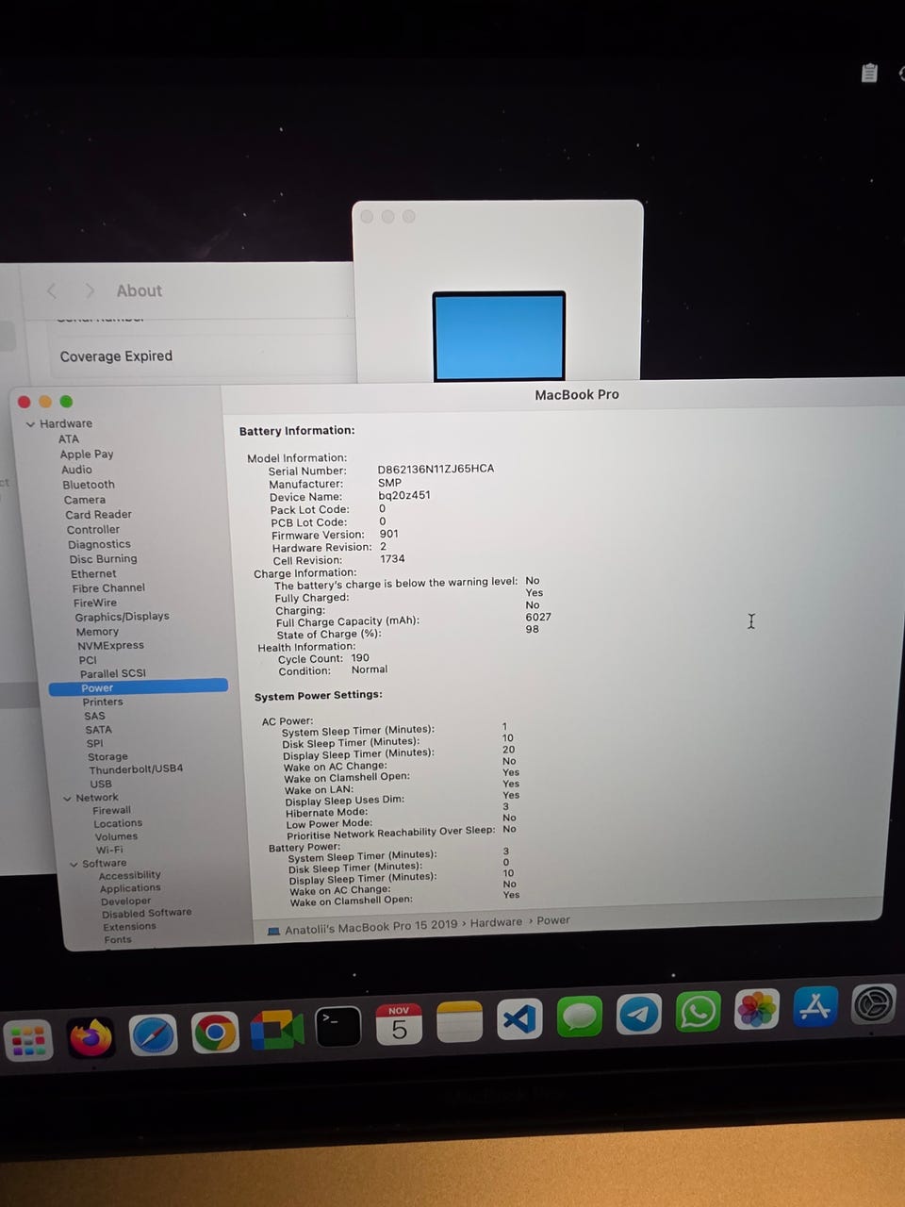This screenshot has width=905, height=1207.
Task: Select Locations under Network
Action: [x=118, y=824]
